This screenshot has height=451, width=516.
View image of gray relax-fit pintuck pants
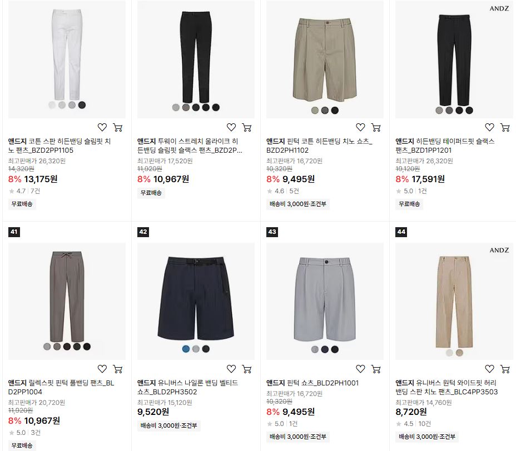pos(67,301)
